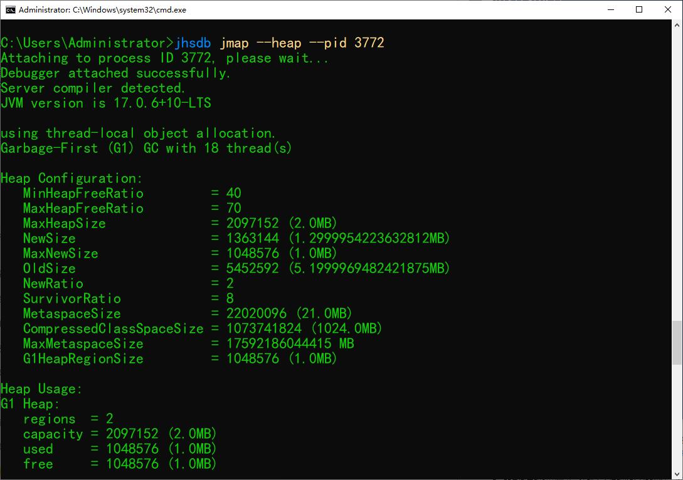Click the 'JVM version is 17.0.6+10-LTS' line
This screenshot has height=480, width=683.
pos(106,103)
